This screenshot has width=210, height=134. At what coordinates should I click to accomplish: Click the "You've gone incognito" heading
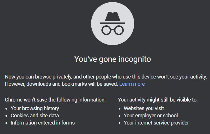[x=113, y=59]
